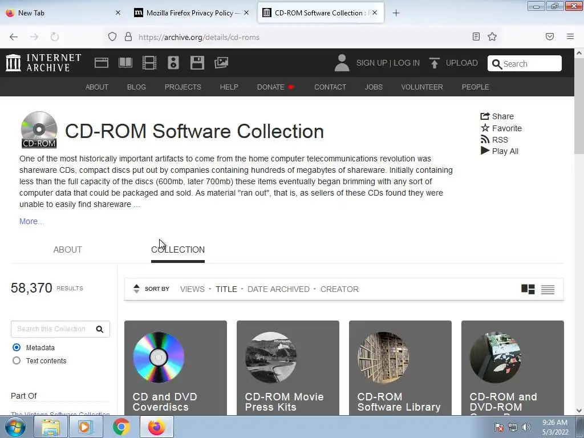This screenshot has width=584, height=438.
Task: Click the LOG IN link
Action: pyautogui.click(x=407, y=63)
